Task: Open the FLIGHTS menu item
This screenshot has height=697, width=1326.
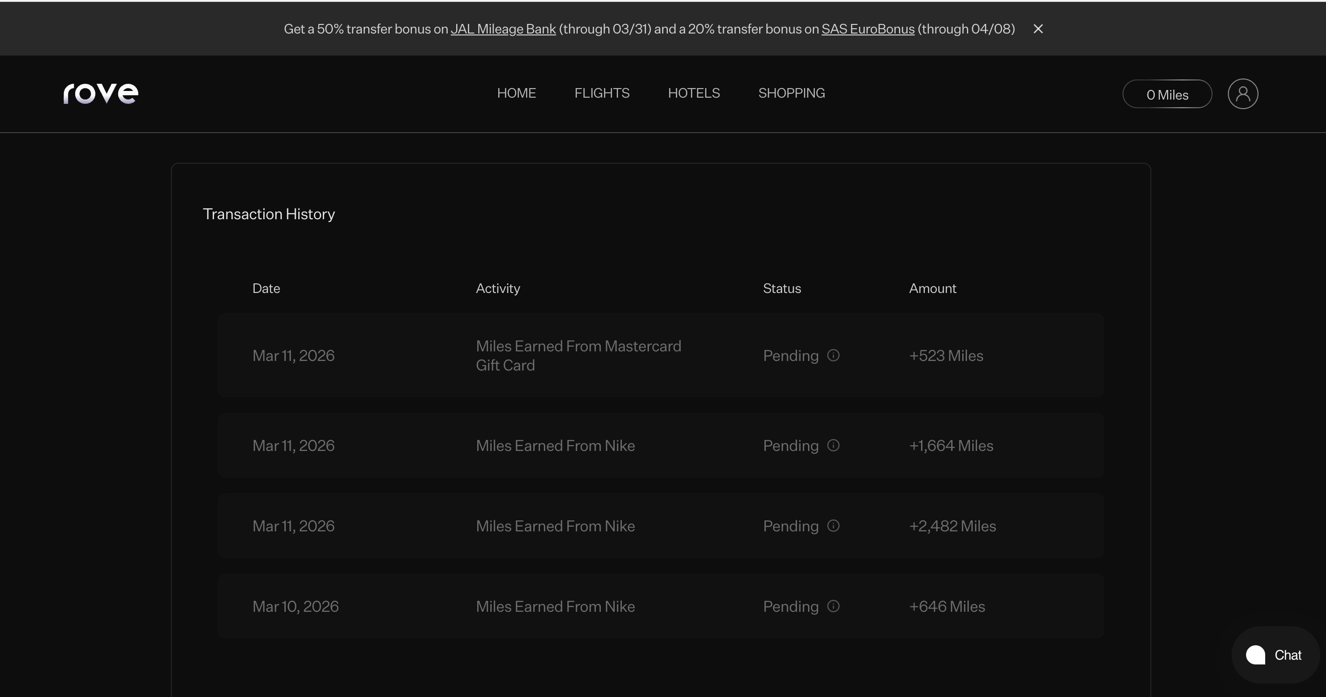Action: click(x=602, y=93)
